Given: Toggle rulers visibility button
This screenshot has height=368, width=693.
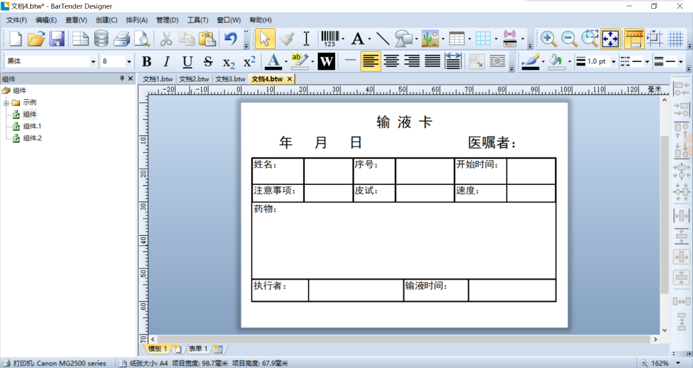Looking at the screenshot, I should 634,39.
